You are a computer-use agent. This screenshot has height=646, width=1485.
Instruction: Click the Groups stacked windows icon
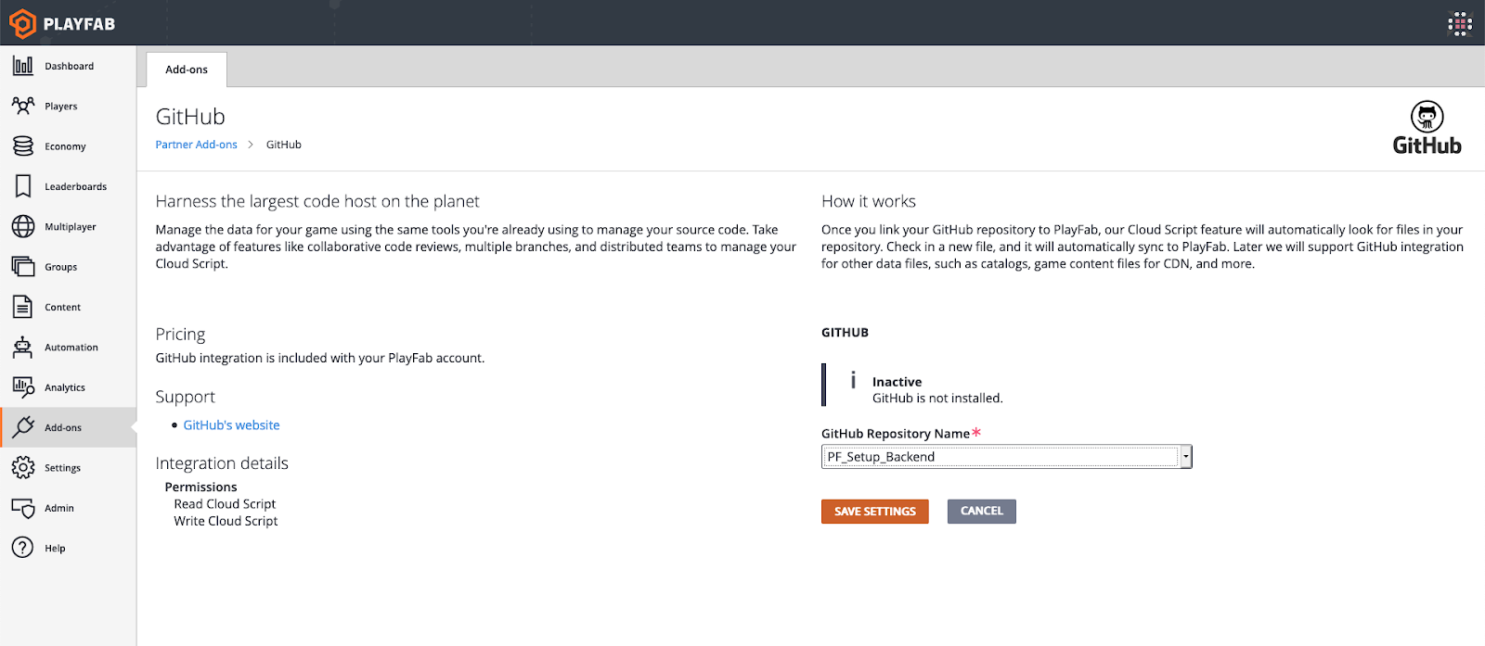tap(23, 266)
